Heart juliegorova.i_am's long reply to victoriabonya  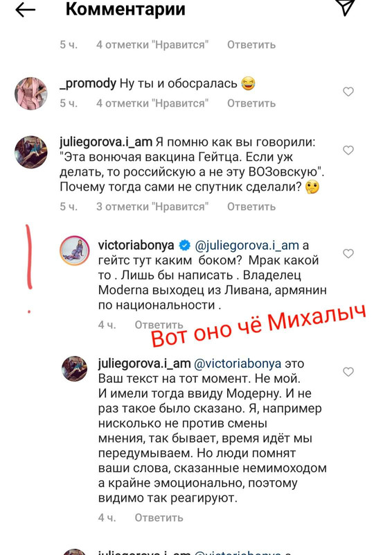pyautogui.click(x=348, y=372)
